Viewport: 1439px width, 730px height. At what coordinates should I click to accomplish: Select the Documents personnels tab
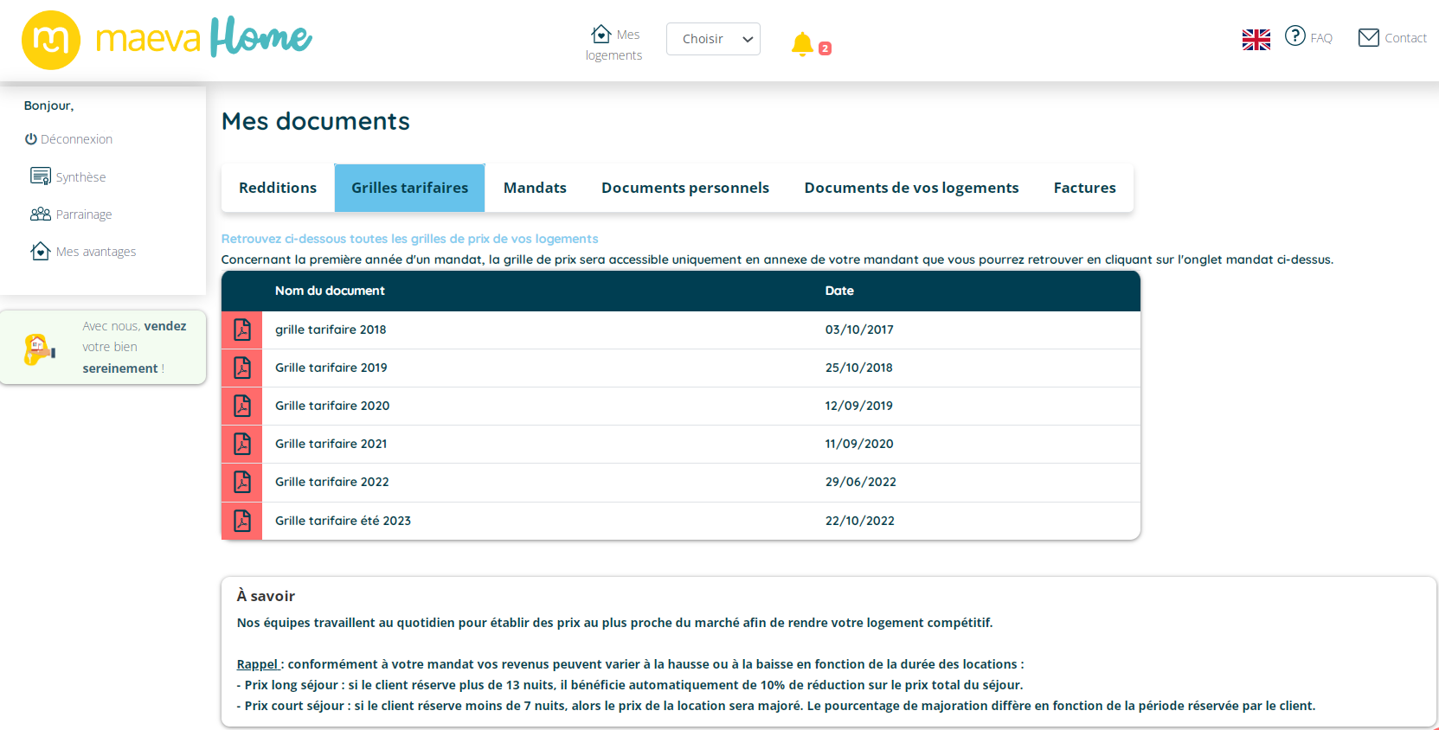tap(684, 188)
